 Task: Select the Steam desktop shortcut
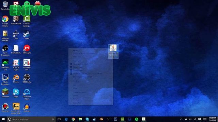coord(27,35)
